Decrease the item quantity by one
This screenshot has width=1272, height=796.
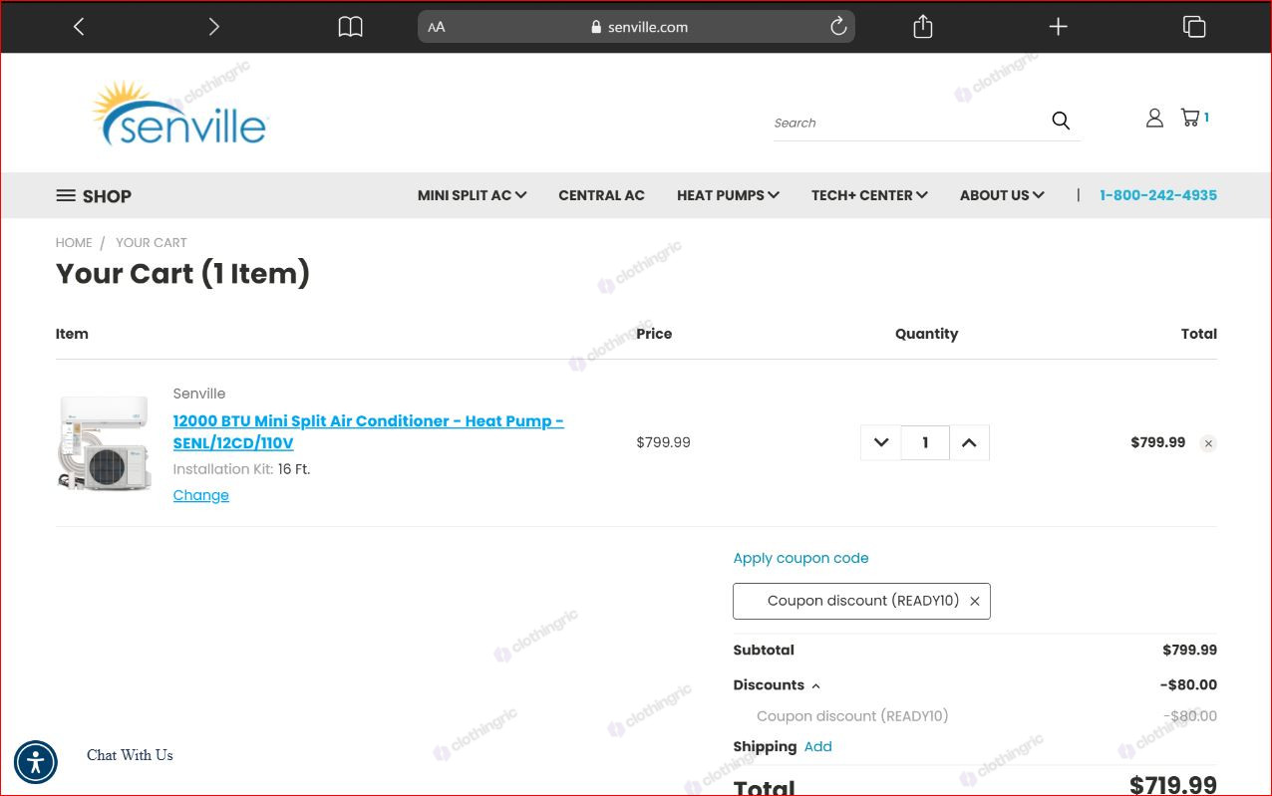coord(881,443)
